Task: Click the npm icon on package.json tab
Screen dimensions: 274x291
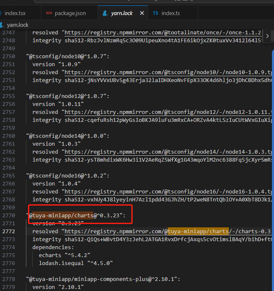Action: coord(49,13)
